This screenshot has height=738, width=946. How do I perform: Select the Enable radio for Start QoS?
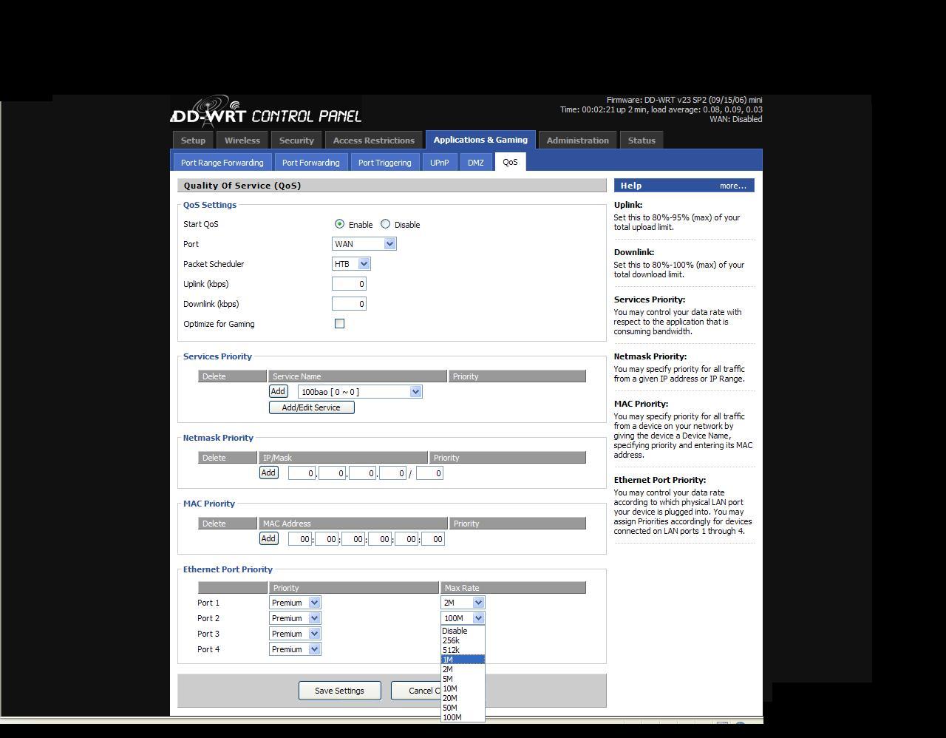339,224
